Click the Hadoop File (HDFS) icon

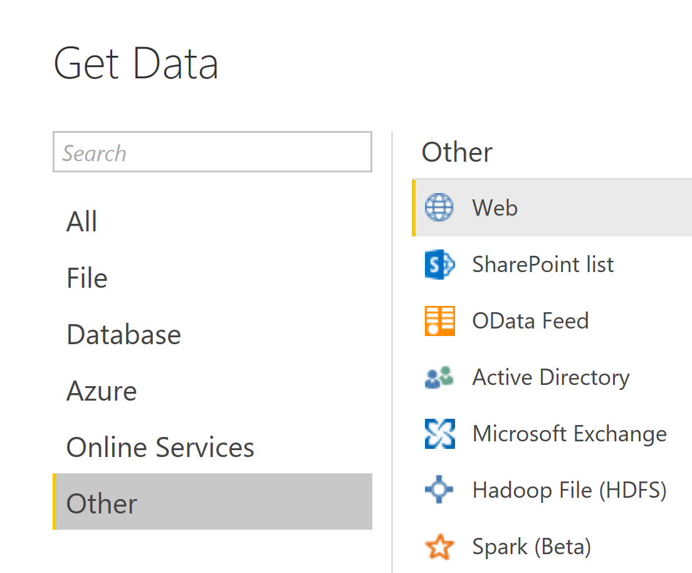(439, 490)
